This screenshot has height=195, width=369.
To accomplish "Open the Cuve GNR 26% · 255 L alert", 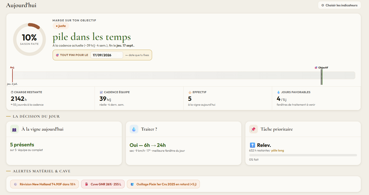I will 103,184.
